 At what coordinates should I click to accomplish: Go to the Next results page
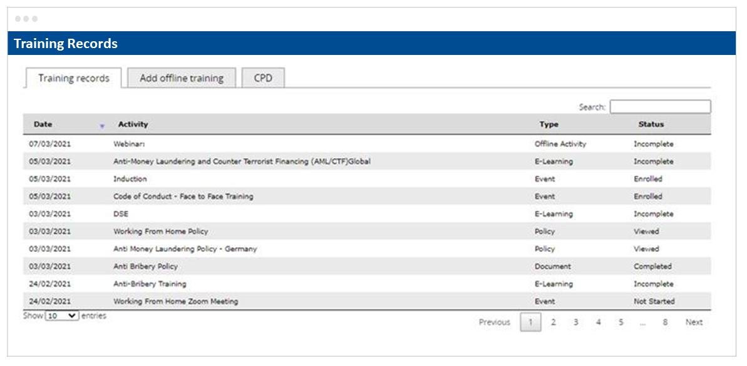point(694,322)
